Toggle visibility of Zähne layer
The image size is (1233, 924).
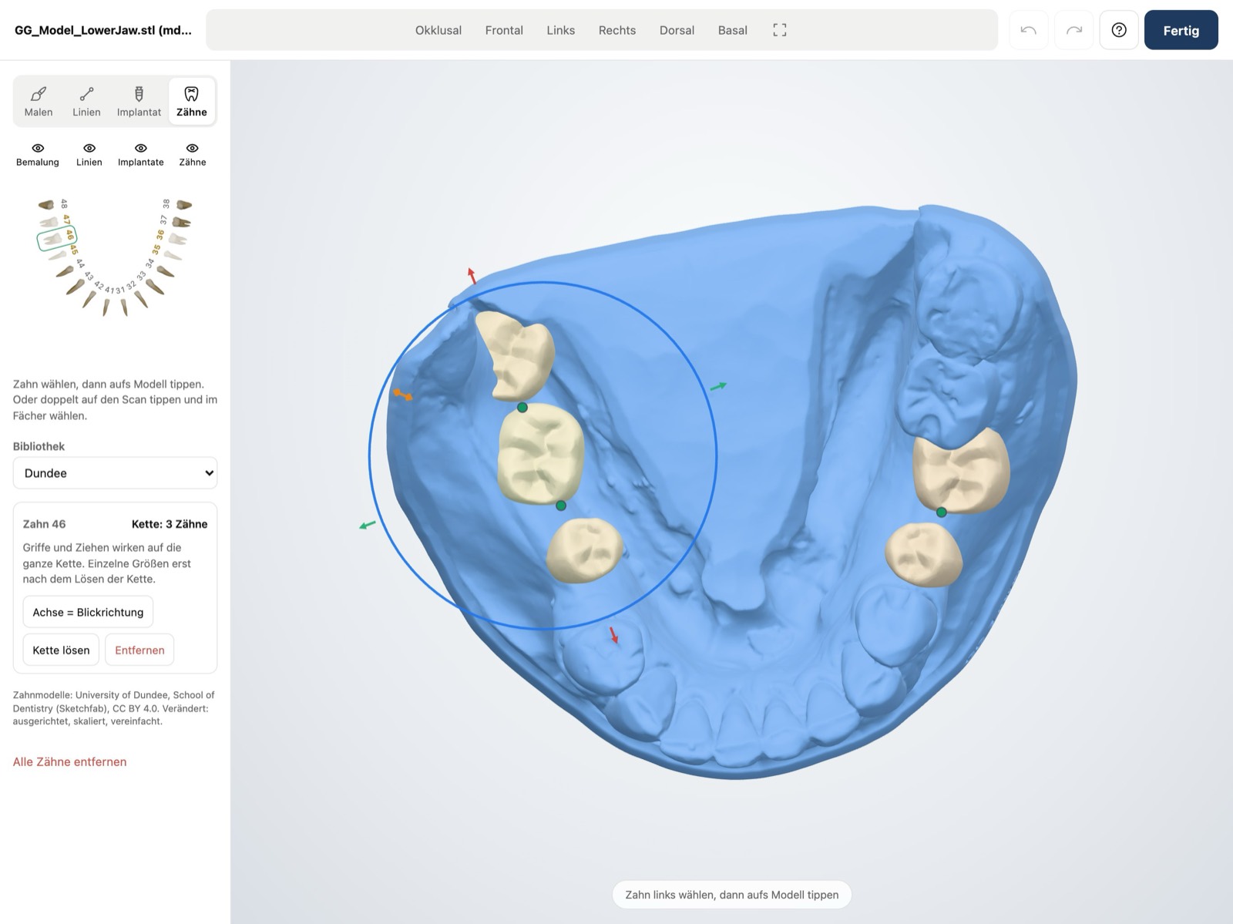[x=193, y=154]
